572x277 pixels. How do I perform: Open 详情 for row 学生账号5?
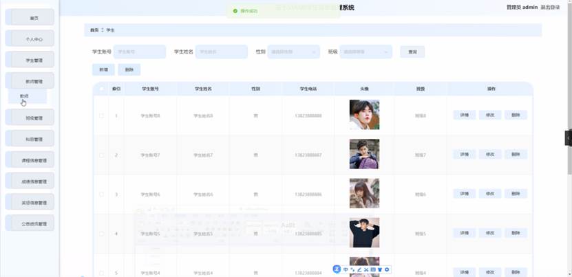point(465,233)
